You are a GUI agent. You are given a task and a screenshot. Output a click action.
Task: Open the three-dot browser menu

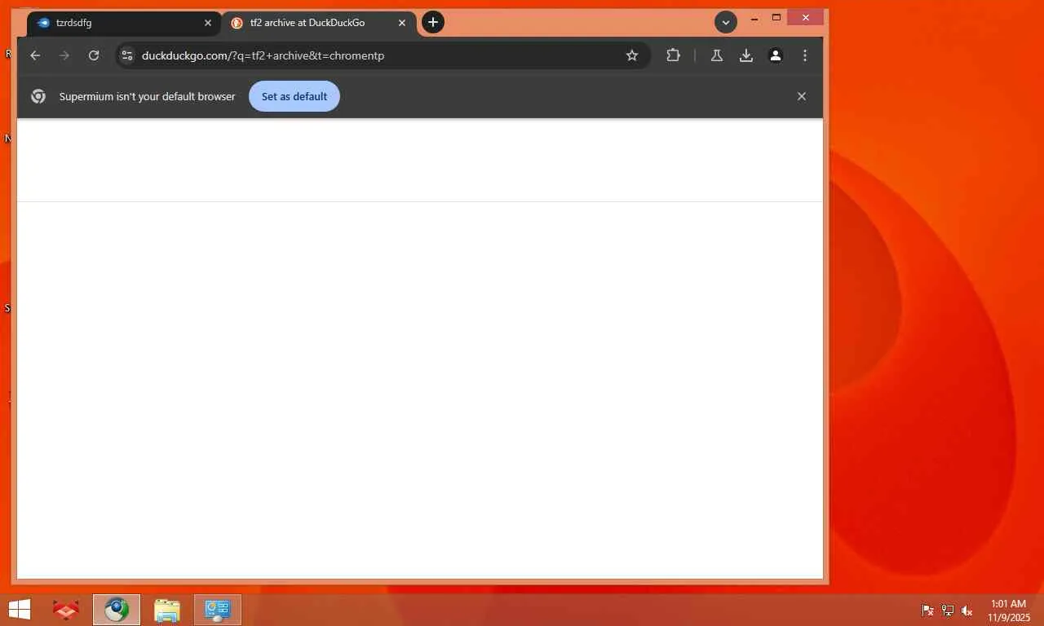pos(805,55)
